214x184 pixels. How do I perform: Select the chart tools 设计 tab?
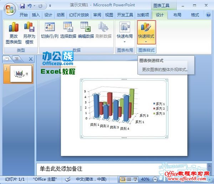(160, 15)
